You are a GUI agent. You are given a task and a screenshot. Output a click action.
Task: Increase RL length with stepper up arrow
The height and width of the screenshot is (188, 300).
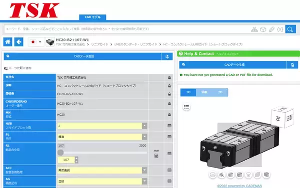click(76, 158)
